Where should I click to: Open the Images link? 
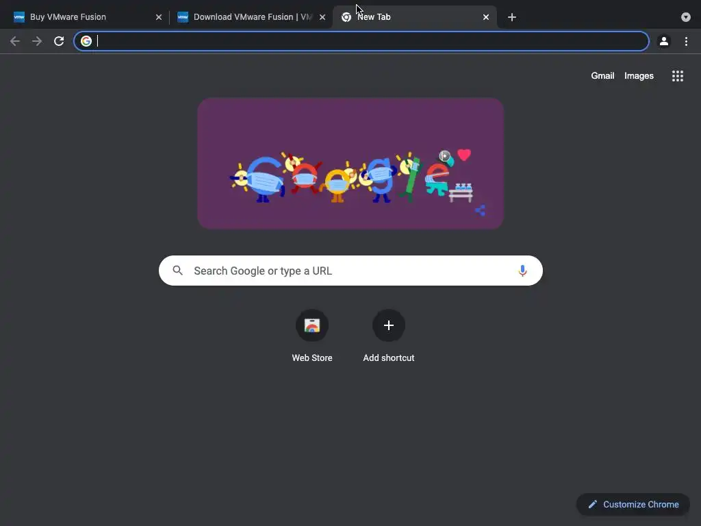tap(639, 75)
